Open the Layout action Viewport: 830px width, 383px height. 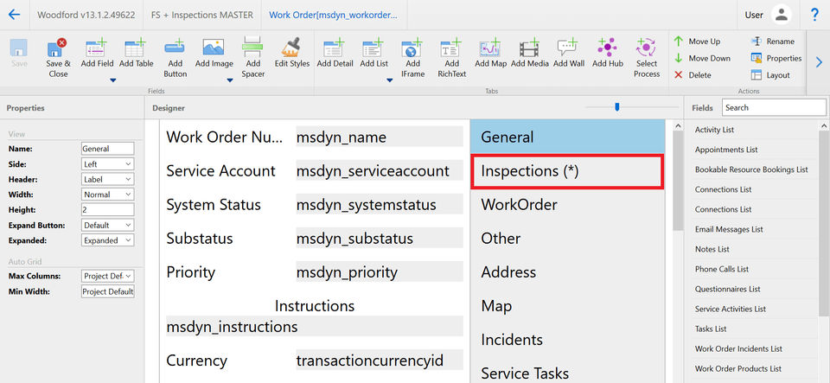point(770,75)
